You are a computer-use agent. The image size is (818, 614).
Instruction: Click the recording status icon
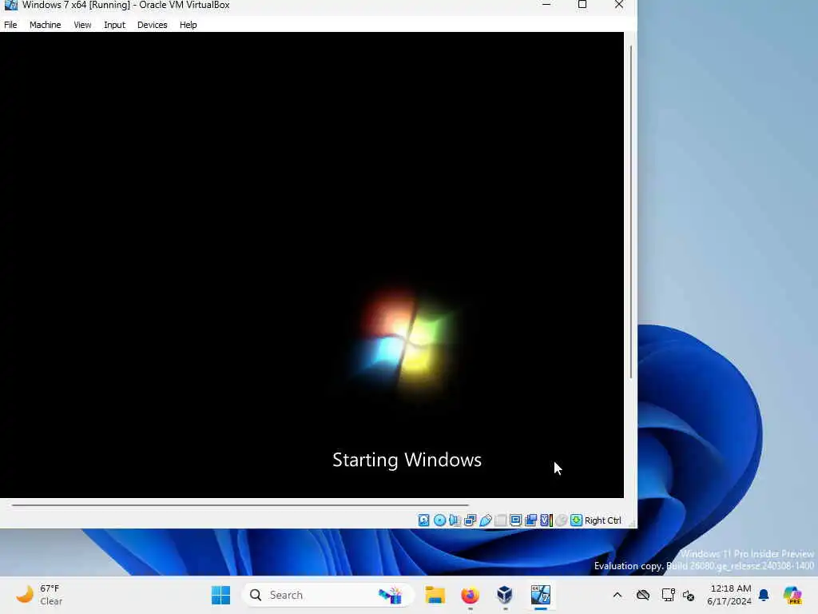tap(530, 520)
